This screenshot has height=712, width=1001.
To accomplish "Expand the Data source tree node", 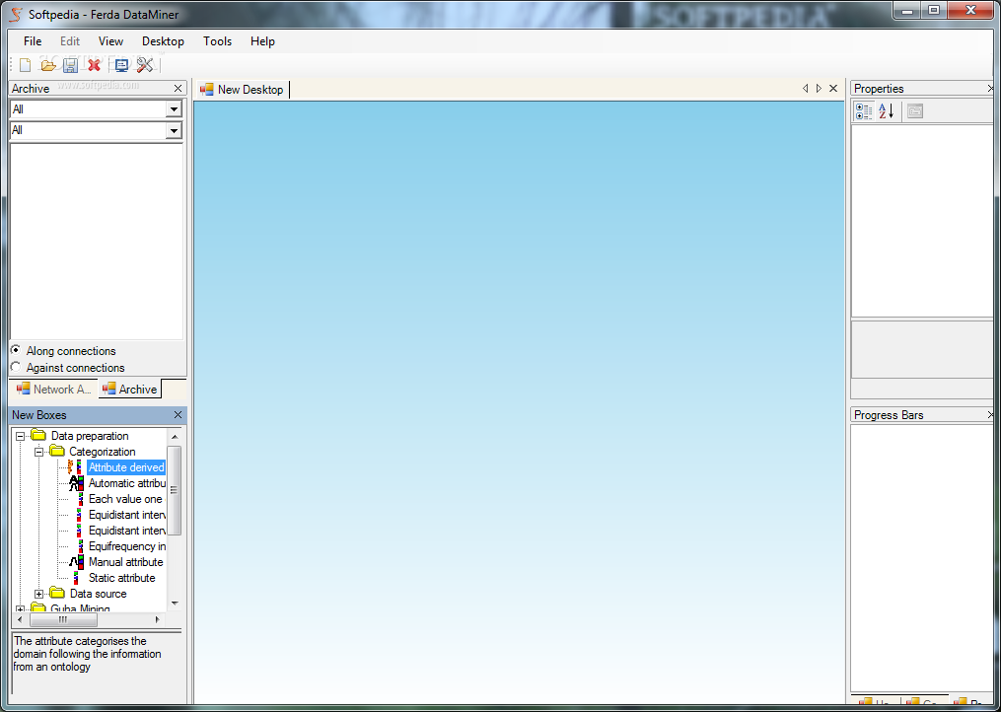I will [38, 594].
